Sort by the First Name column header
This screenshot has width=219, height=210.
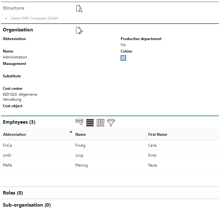pyautogui.click(x=158, y=135)
